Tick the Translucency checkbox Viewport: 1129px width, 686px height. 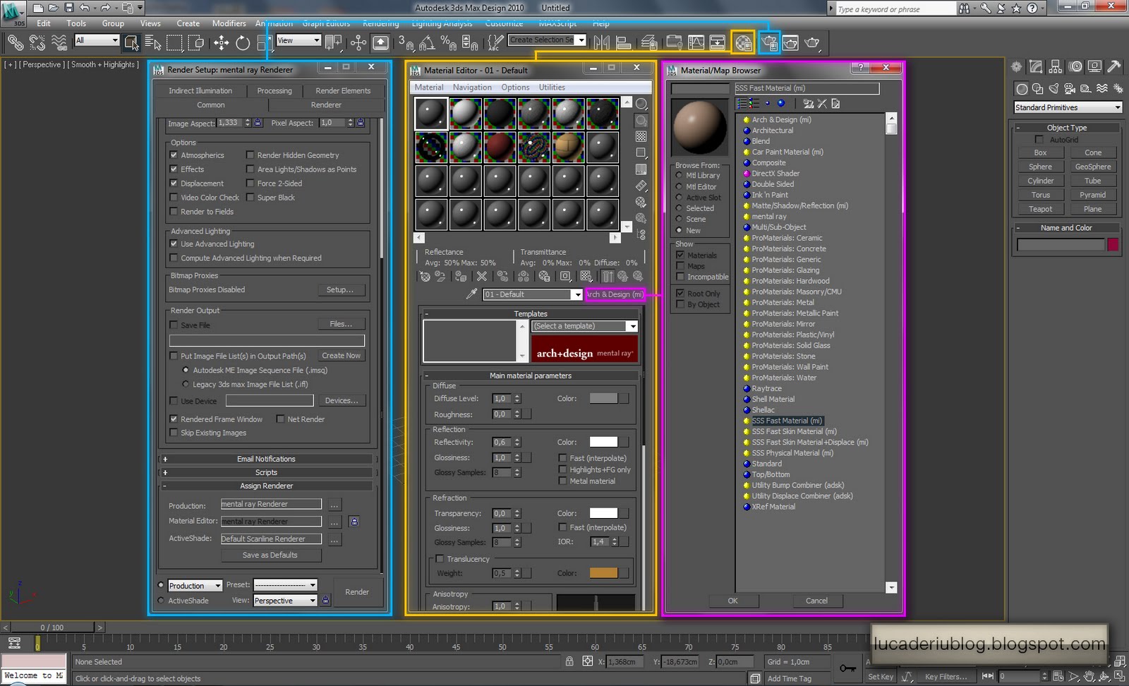coord(440,559)
